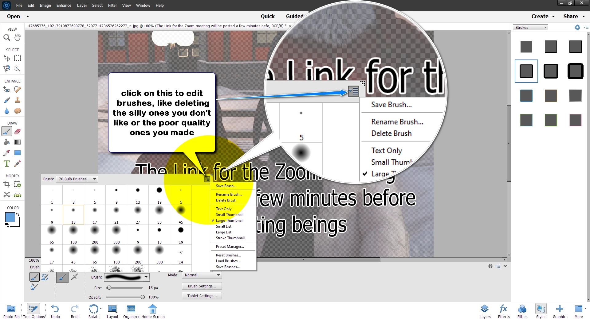The width and height of the screenshot is (590, 319).
Task: Toggle the Styles panel
Action: (x=541, y=311)
